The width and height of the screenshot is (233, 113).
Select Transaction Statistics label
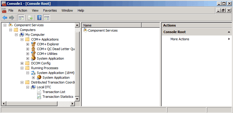point(58,97)
